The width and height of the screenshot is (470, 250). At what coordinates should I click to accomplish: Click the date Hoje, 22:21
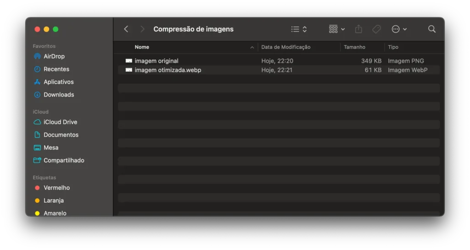click(x=277, y=70)
